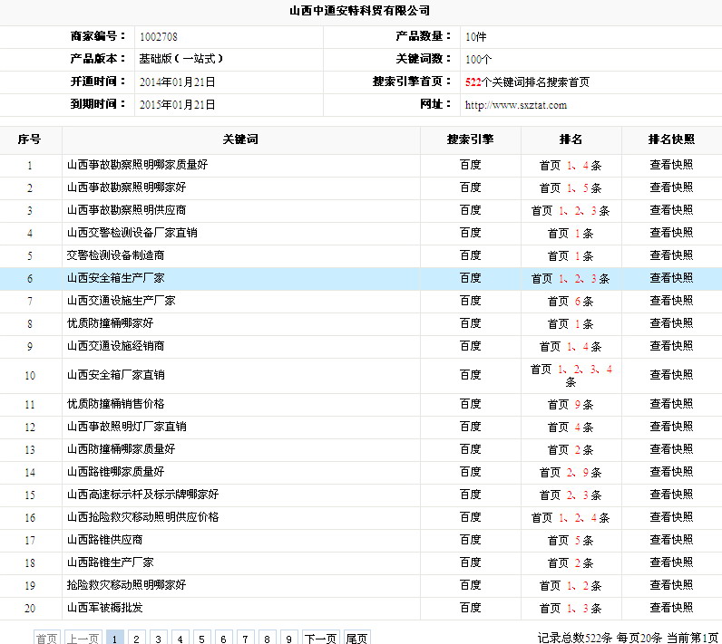722x644 pixels.
Task: View snapshot for 山西事故照明灯厂家直销
Action: pos(671,426)
